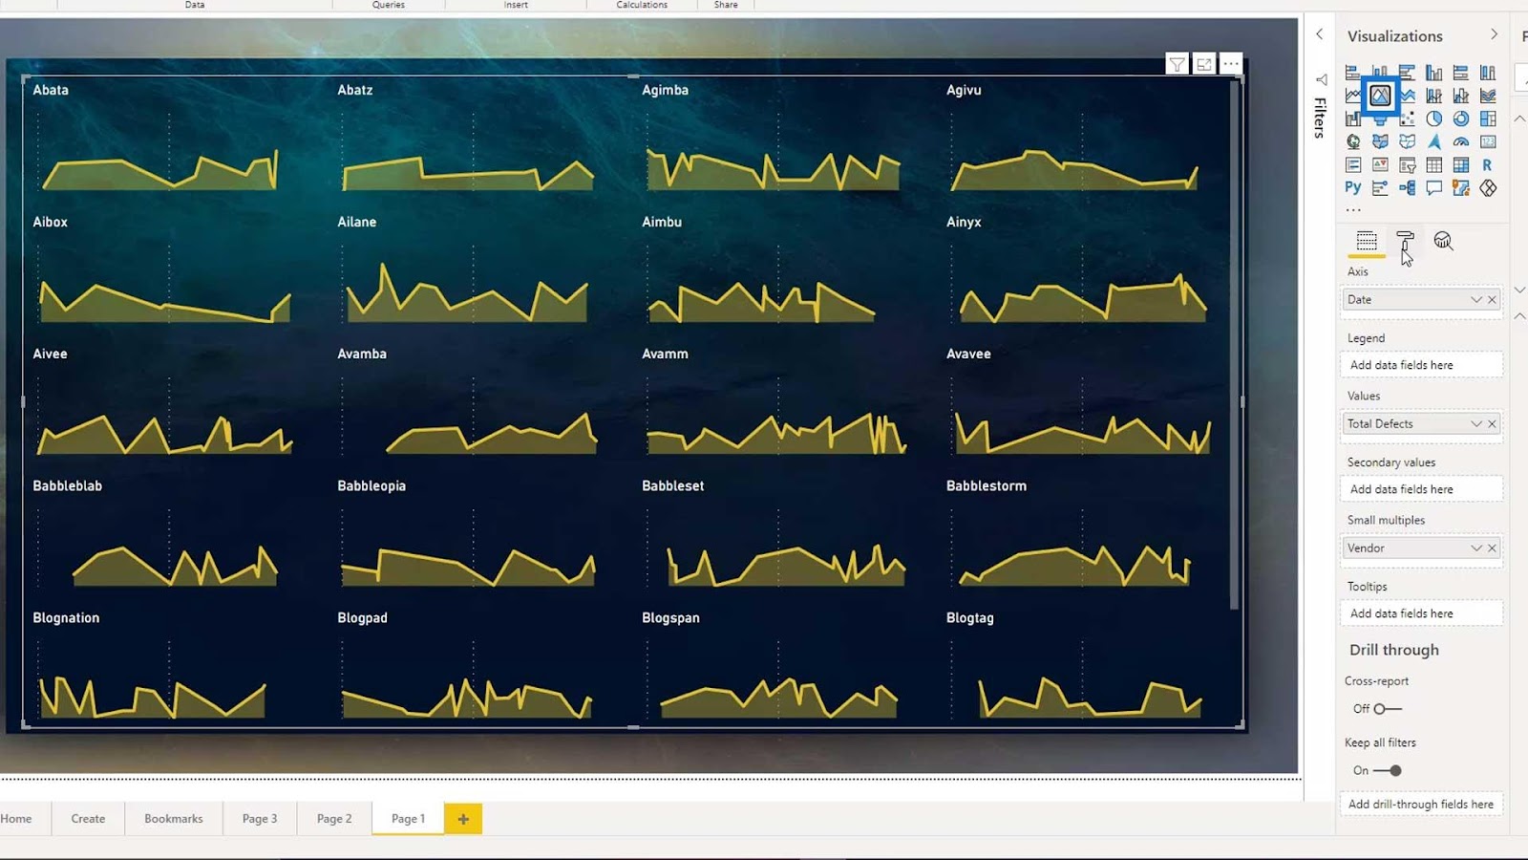Screen dimensions: 1528x860
Task: Insert the Python visual
Action: coord(1353,188)
